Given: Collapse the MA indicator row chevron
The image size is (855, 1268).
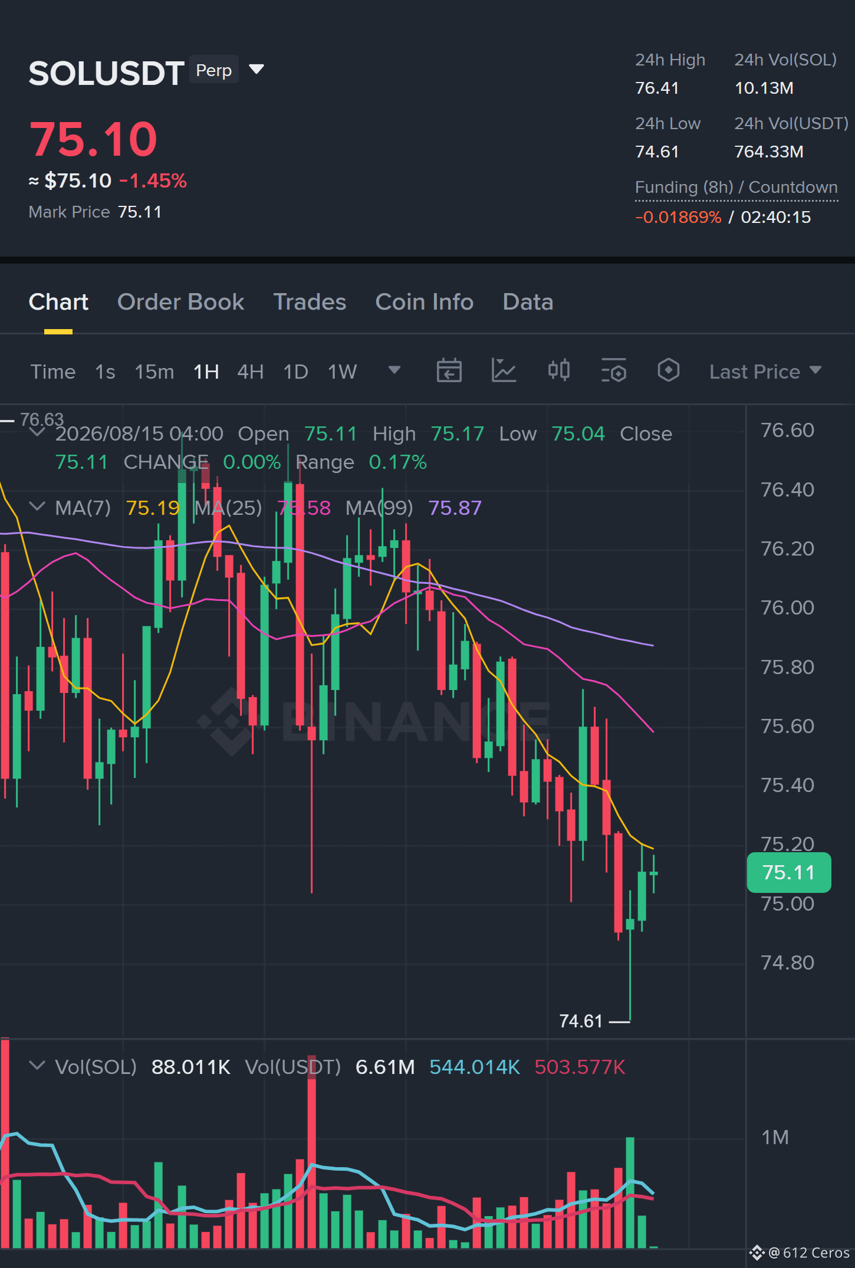Looking at the screenshot, I should tap(37, 507).
